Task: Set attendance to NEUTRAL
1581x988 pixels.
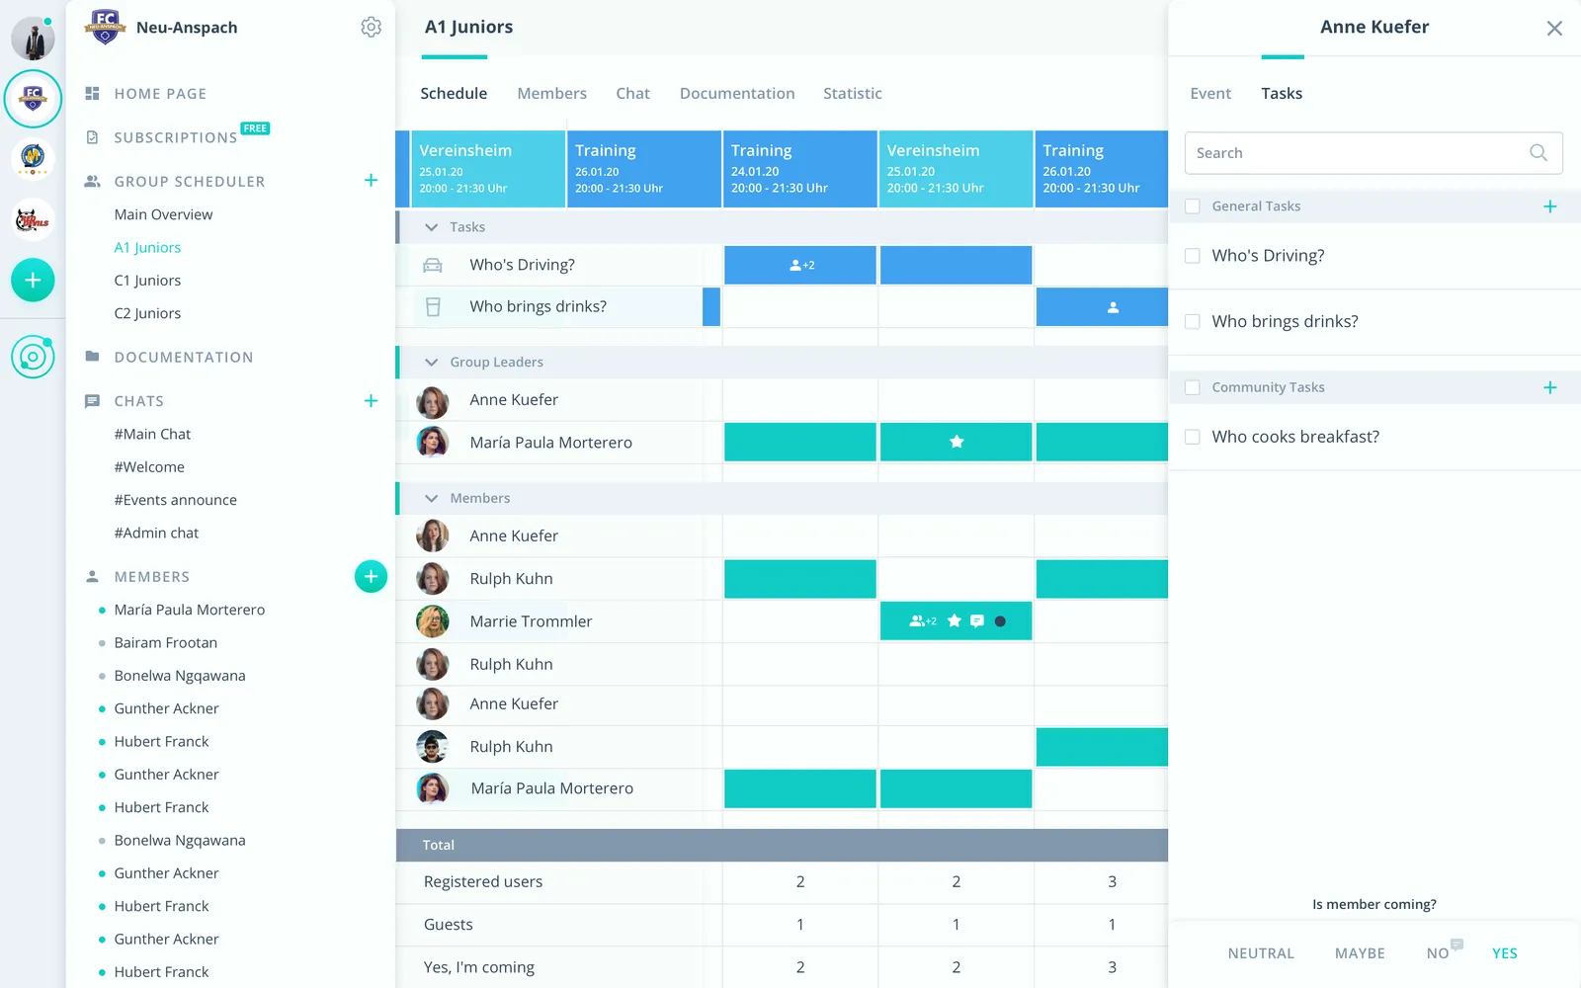Action: [x=1261, y=953]
